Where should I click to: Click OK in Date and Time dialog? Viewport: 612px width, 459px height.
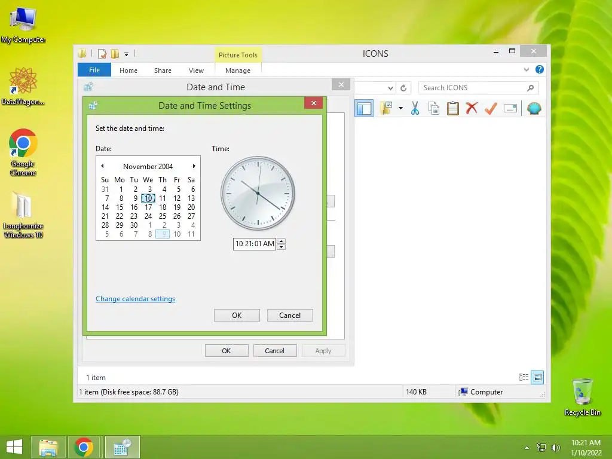click(x=227, y=350)
